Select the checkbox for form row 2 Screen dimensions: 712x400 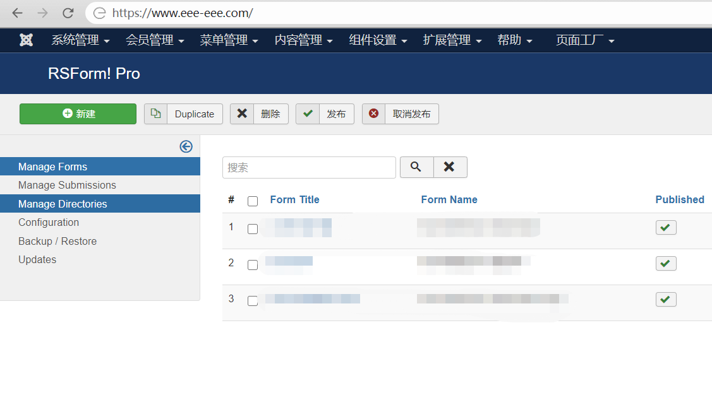pos(253,265)
